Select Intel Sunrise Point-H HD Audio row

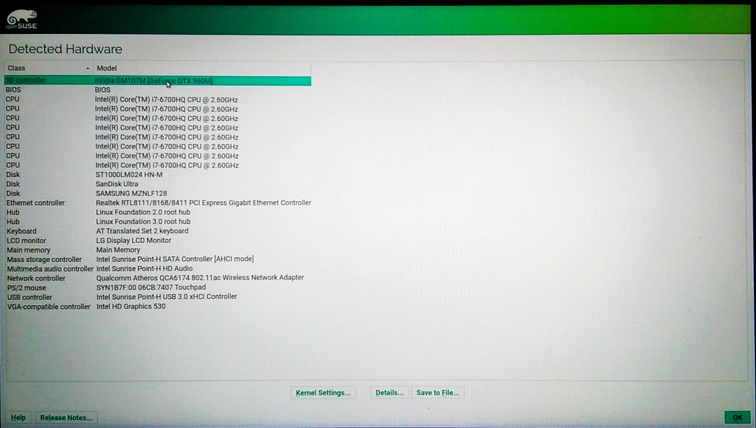158,268
